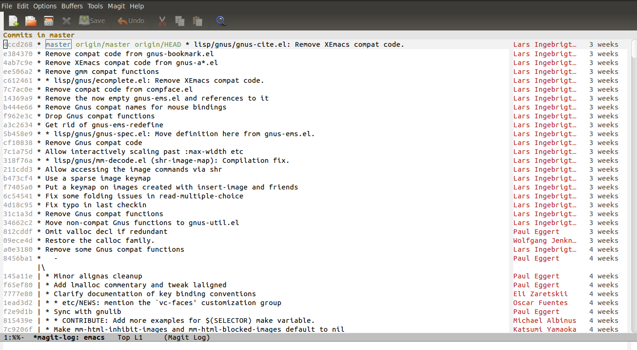Click author Michael Albinus name
This screenshot has width=637, height=350.
545,321
